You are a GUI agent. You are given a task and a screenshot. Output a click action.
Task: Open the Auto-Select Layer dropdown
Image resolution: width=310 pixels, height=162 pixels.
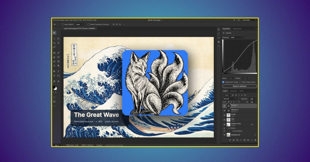(x=79, y=24)
